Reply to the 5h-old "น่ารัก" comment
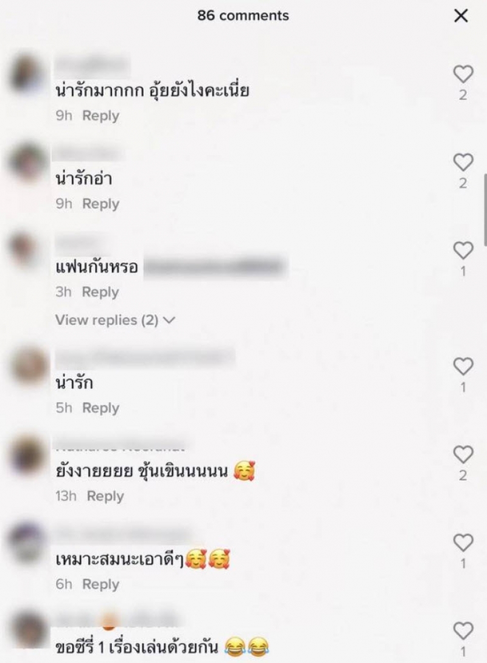This screenshot has width=487, height=663. 100,408
